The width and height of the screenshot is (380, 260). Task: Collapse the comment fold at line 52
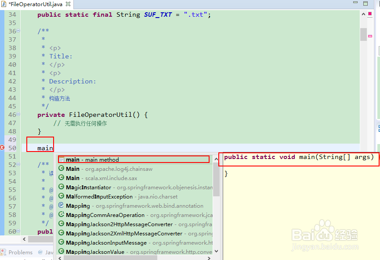click(x=18, y=164)
